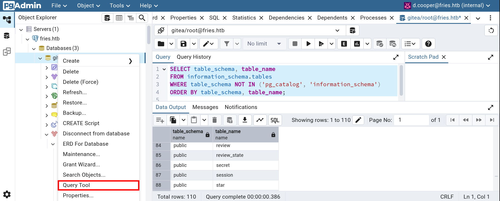Open the explain options dropdown arrow

coord(367,44)
